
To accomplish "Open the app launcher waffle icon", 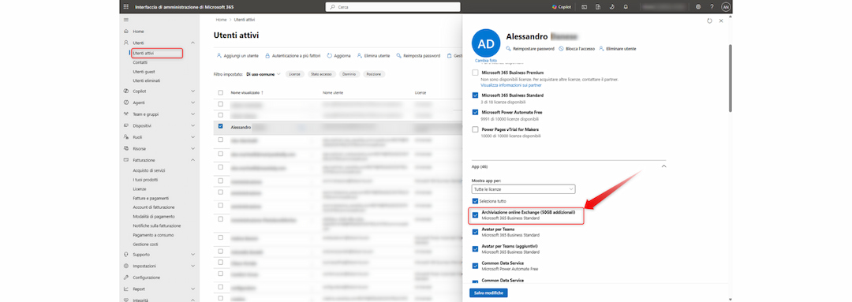I will click(126, 7).
